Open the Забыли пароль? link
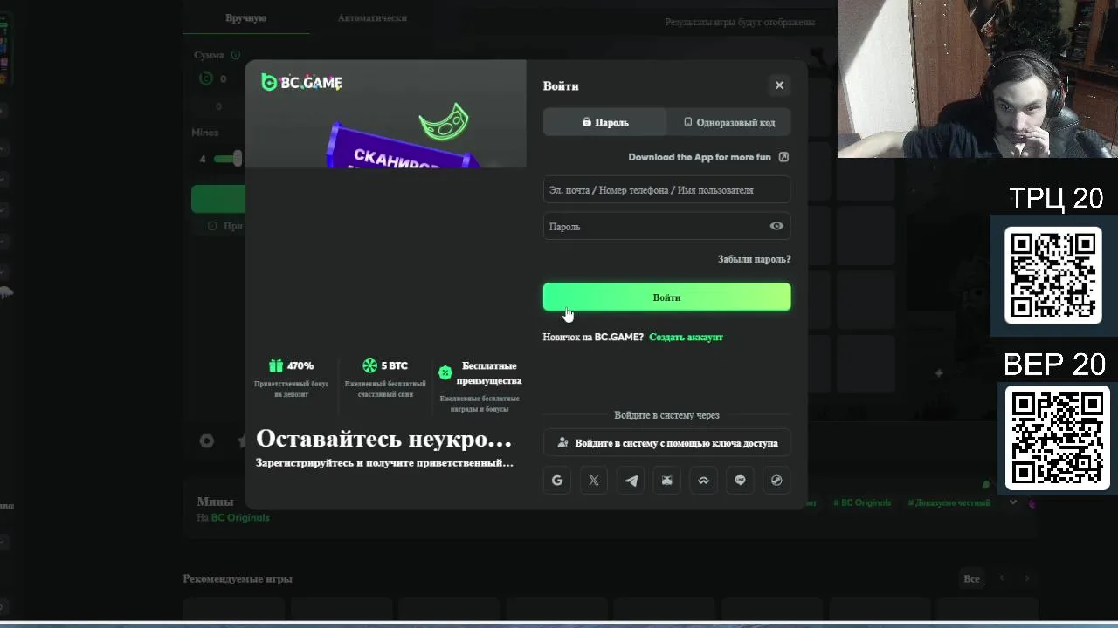1118x628 pixels. pyautogui.click(x=754, y=259)
